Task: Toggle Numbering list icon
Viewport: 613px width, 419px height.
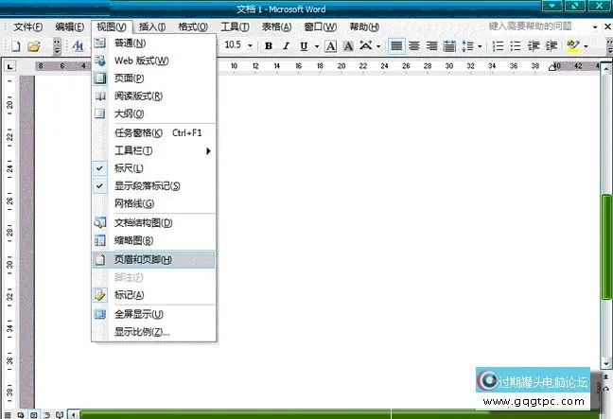Action: point(498,46)
